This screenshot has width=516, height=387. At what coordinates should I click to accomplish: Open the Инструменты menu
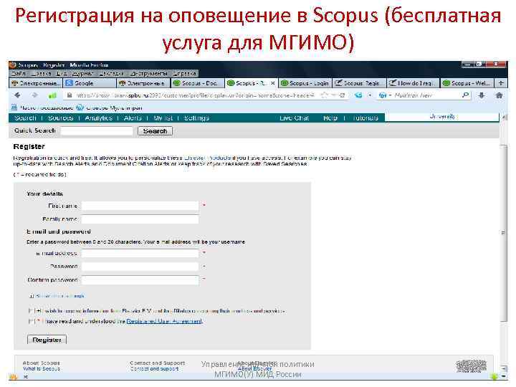pyautogui.click(x=149, y=73)
